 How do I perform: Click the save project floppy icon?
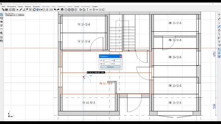[7, 10]
